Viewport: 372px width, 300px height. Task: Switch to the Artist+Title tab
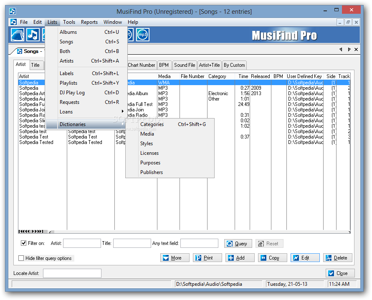tap(209, 65)
